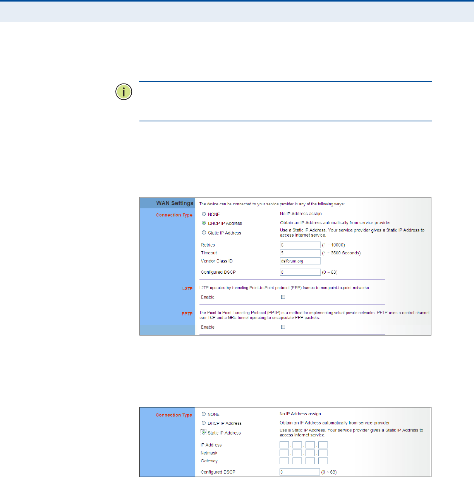
Task: Click last octet box of IP Address
Action: click(x=323, y=445)
